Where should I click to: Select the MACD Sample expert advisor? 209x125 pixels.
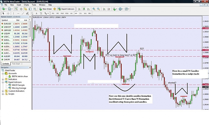tap(18, 85)
